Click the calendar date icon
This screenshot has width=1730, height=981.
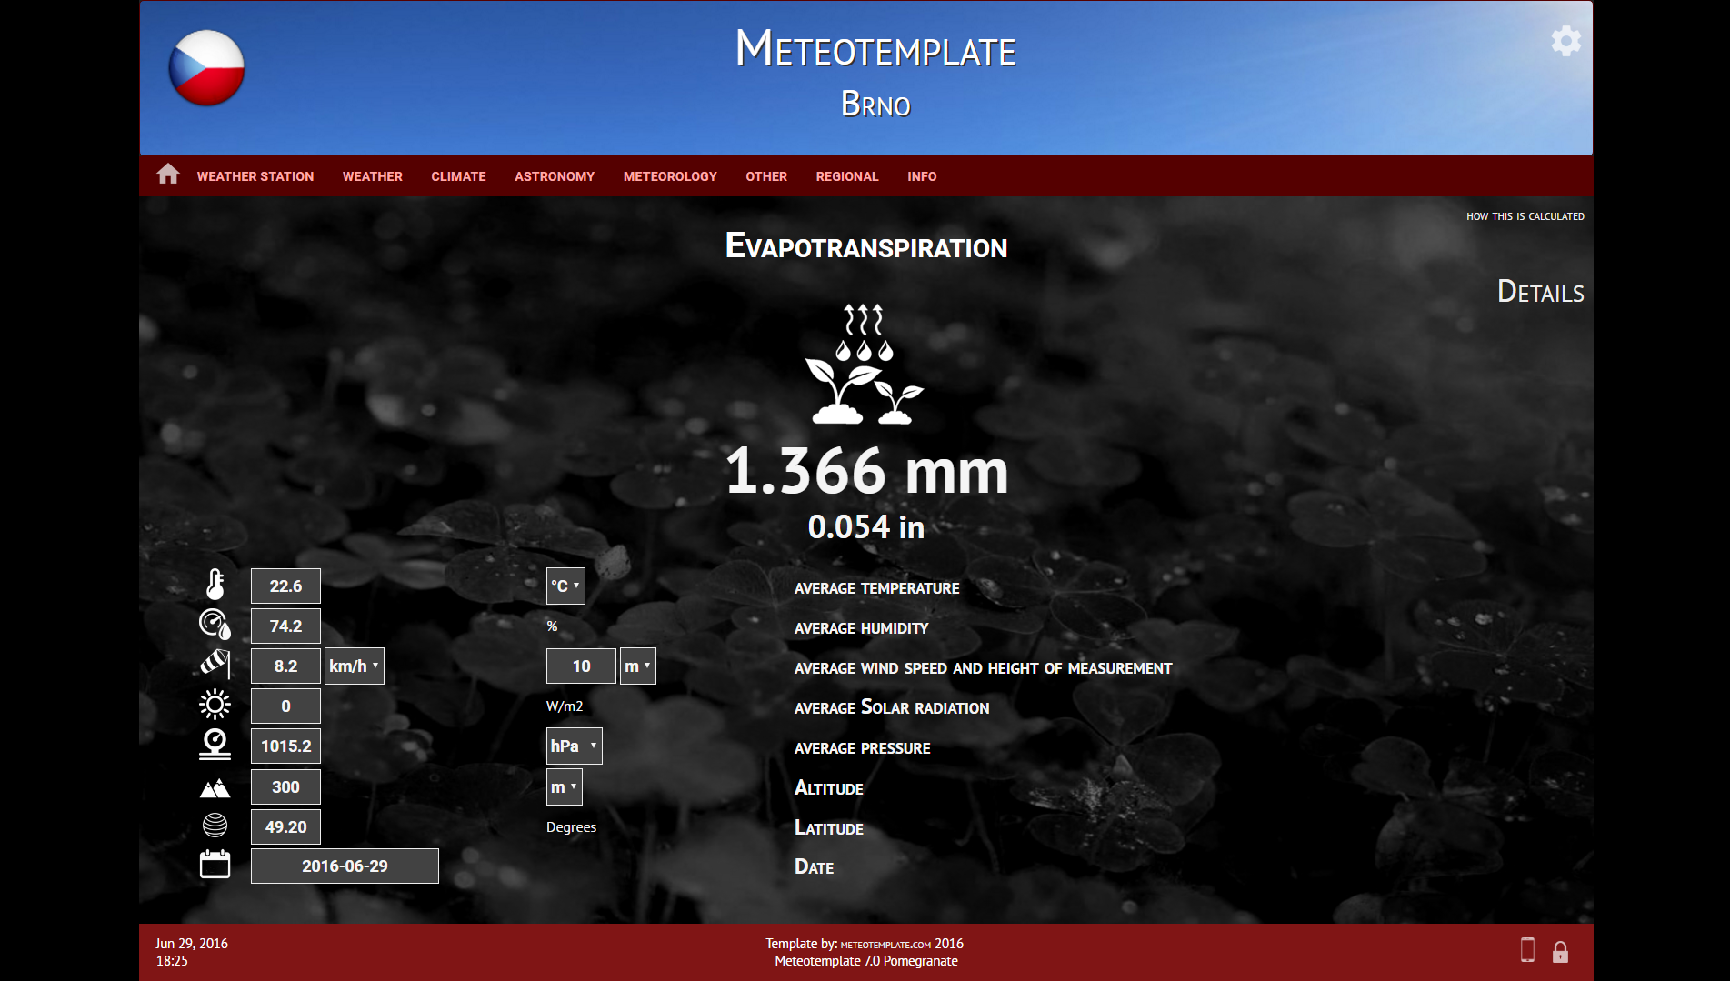pos(215,865)
